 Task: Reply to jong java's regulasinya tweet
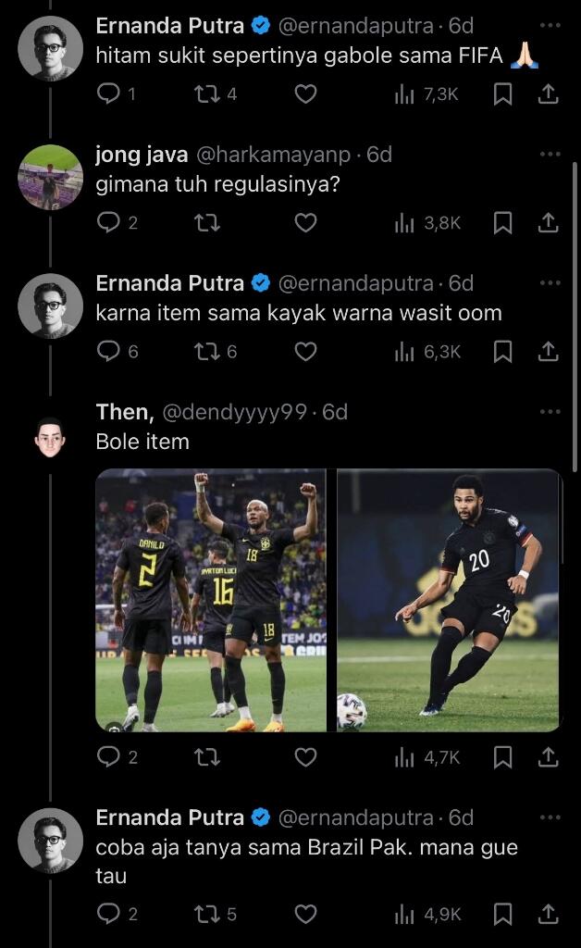click(109, 222)
